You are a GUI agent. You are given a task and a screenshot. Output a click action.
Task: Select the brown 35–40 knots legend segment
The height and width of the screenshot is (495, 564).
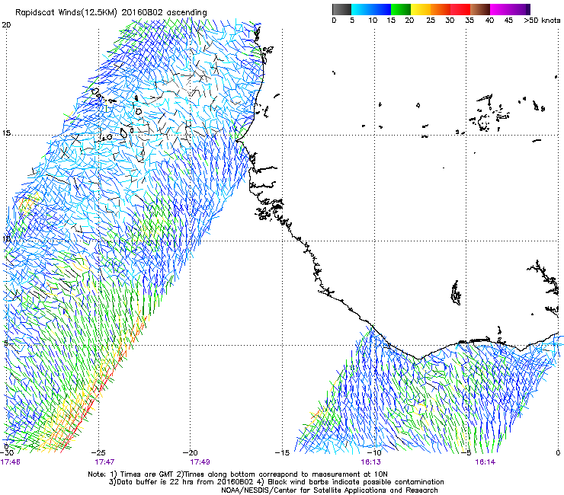click(480, 9)
